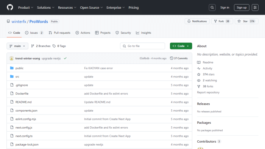Open the search magnifier icon in header
Screen dimensions: 265x149
(x=212, y=8)
